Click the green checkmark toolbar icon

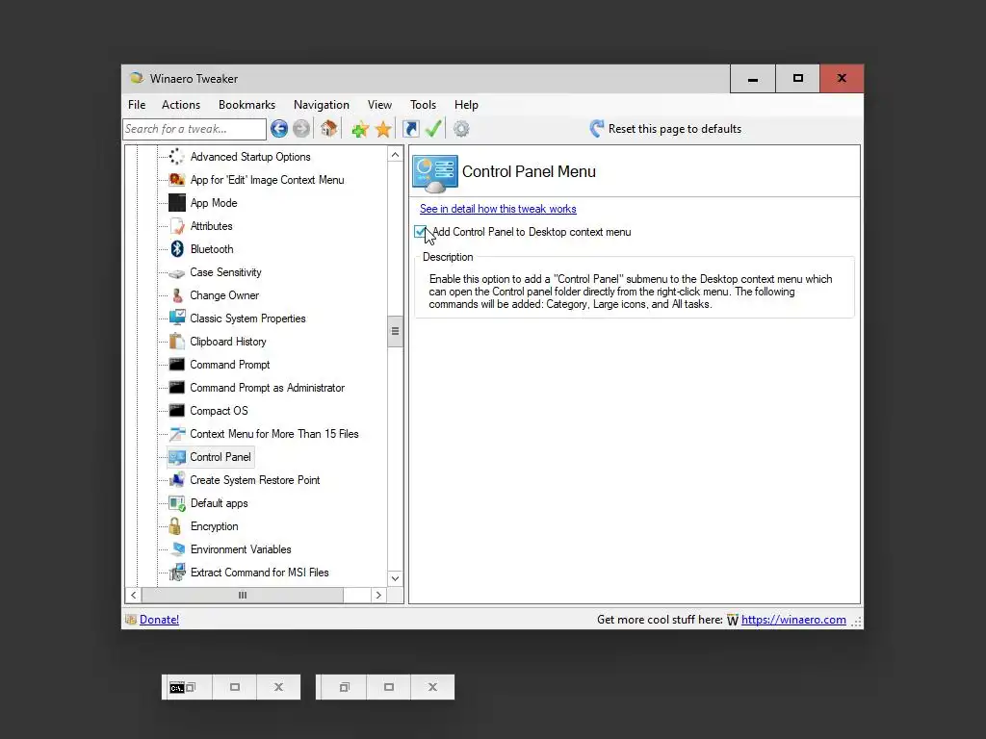click(433, 128)
